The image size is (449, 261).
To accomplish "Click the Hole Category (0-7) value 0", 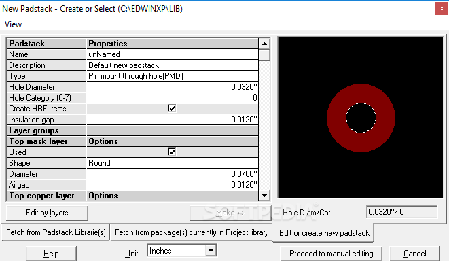I will 173,98.
